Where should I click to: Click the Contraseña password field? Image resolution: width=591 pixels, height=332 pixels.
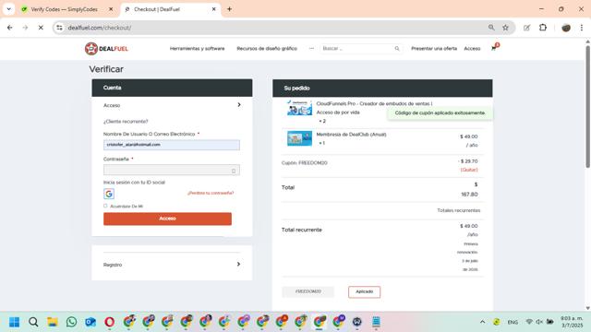pos(172,170)
